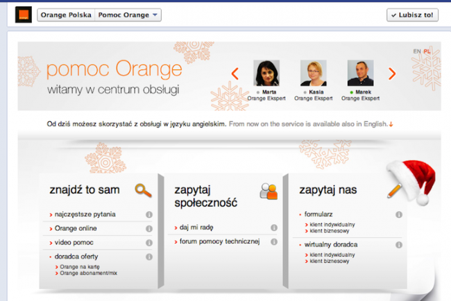Viewport: 451px width, 301px height.
Task: Expand the Pomoc Orange dropdown
Action: [128, 15]
